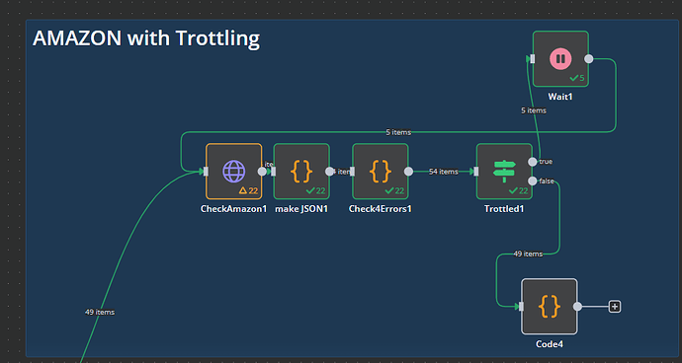Select the 49 items label near Code4
This screenshot has width=682, height=363.
click(528, 254)
